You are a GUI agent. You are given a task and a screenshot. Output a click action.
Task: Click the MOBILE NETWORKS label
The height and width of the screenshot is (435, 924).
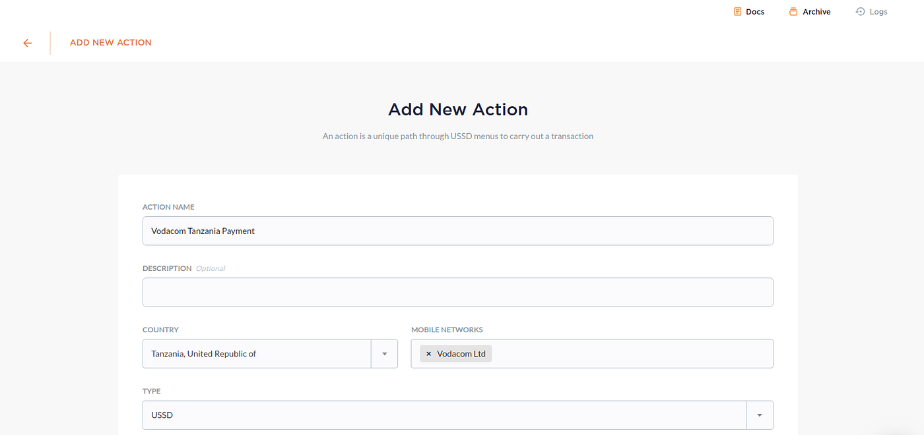(x=447, y=330)
